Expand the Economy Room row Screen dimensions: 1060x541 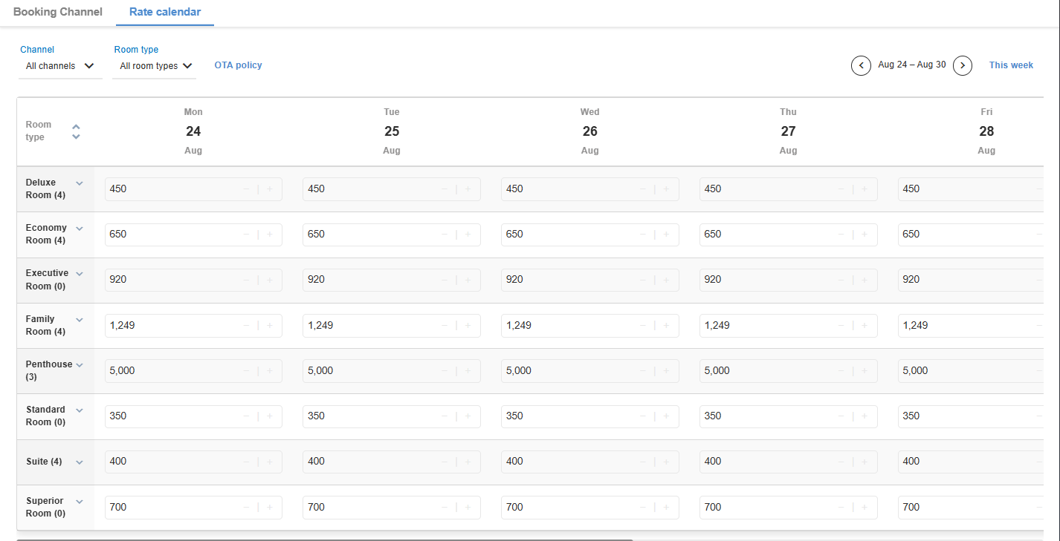point(80,229)
